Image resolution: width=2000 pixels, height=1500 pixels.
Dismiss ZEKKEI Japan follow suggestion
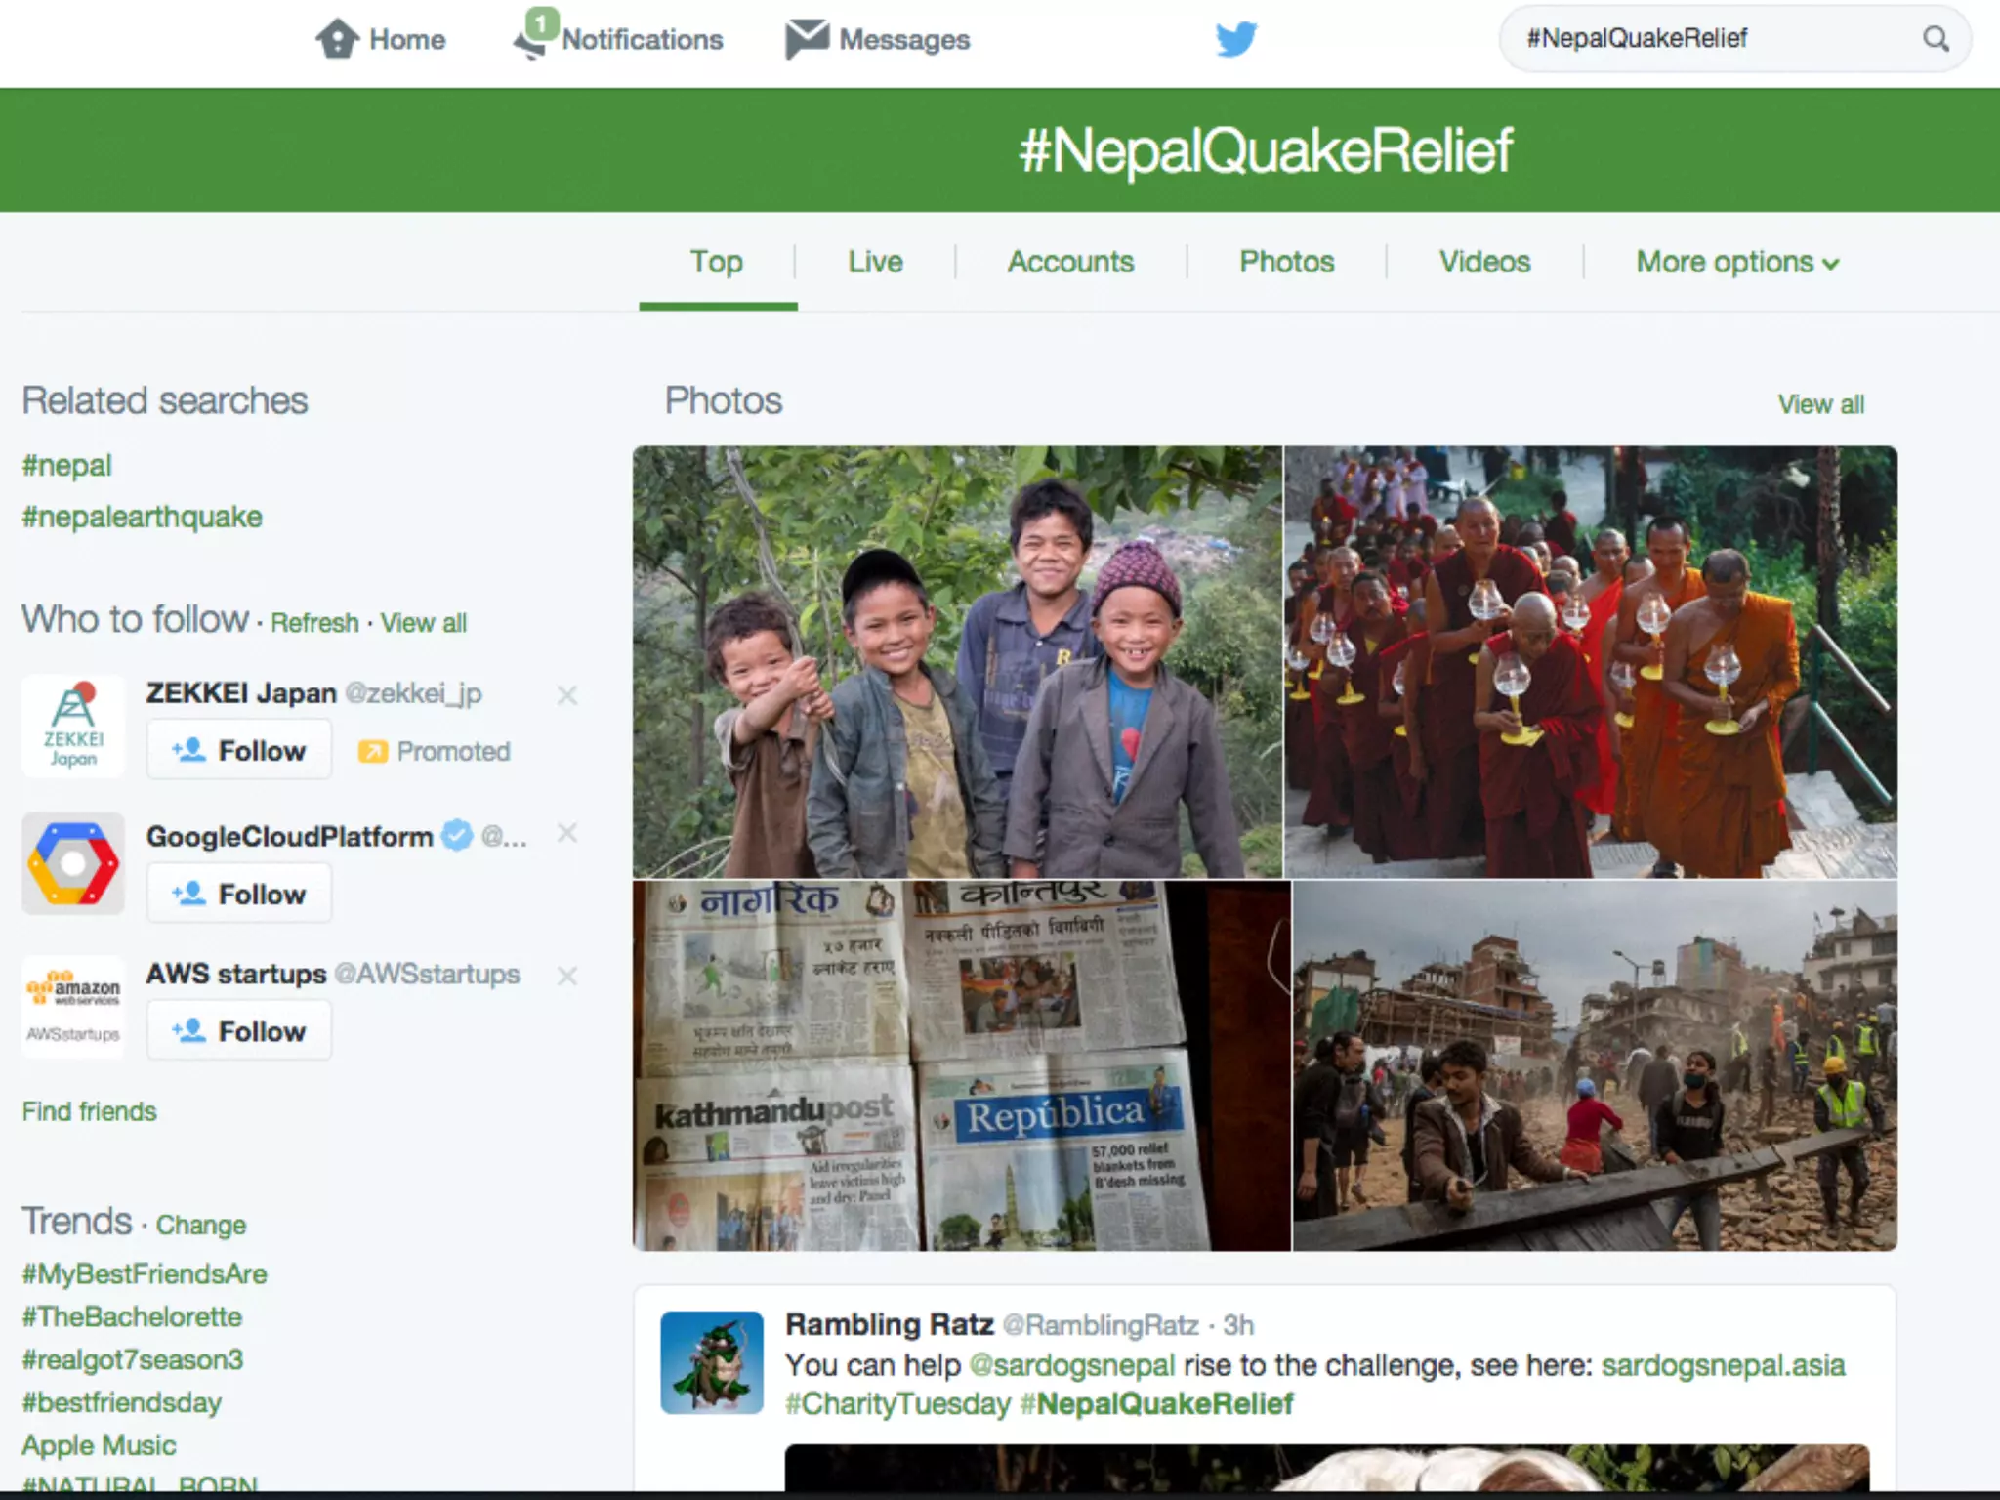(567, 695)
